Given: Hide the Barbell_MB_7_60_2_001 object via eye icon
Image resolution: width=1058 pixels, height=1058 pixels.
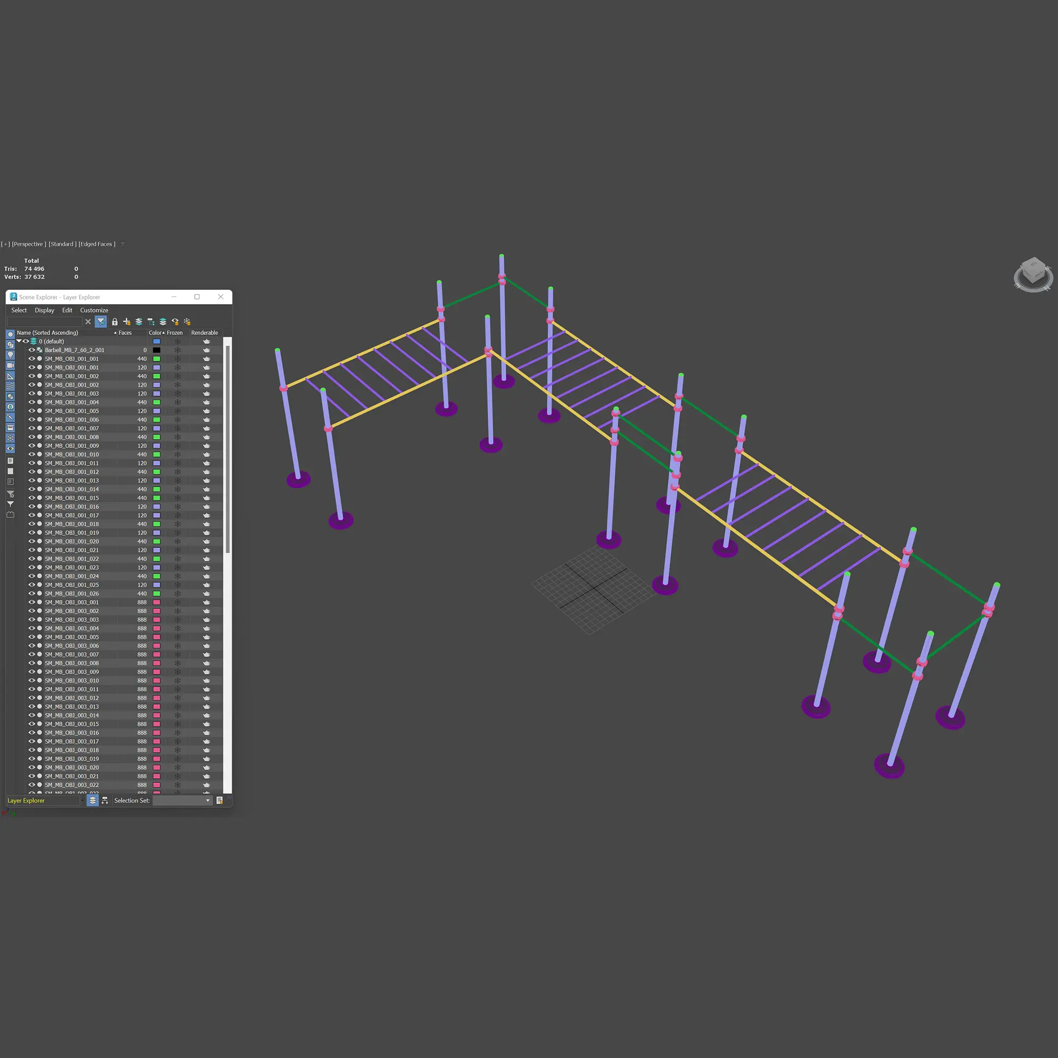Looking at the screenshot, I should [x=32, y=350].
